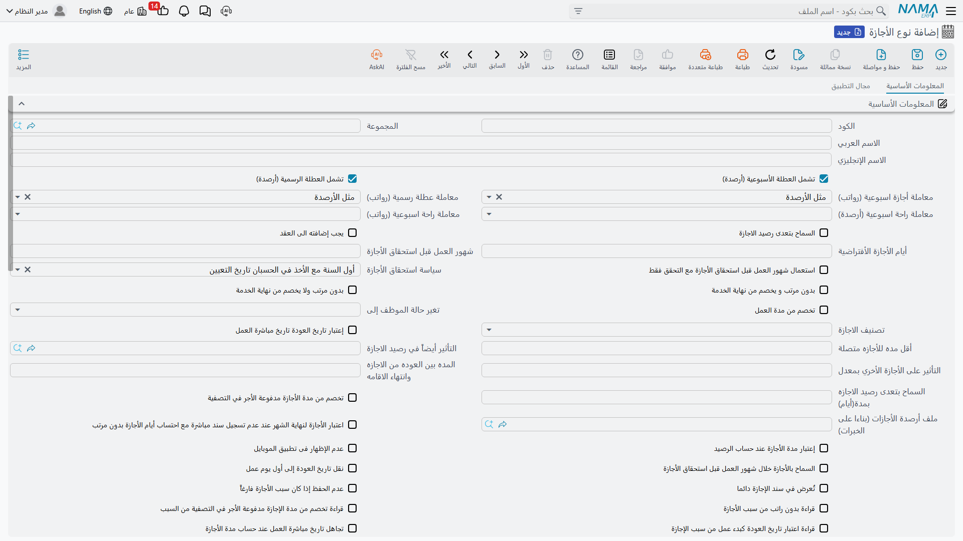Click the حذف (Delete) trash icon
963x541 pixels.
(x=548, y=55)
